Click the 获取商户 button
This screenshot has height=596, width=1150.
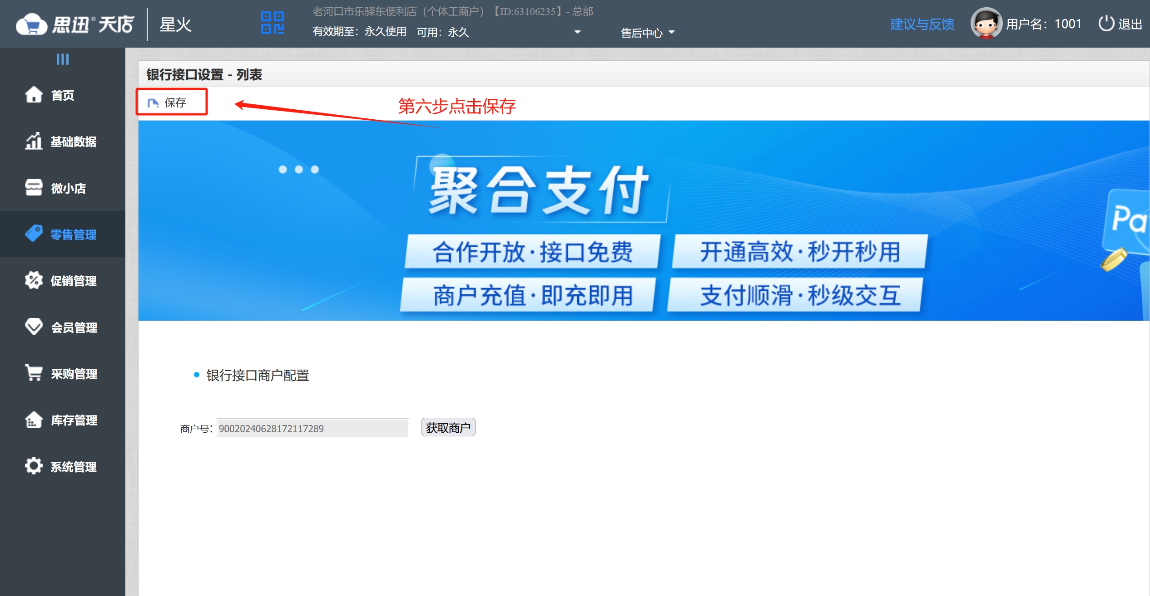click(448, 427)
